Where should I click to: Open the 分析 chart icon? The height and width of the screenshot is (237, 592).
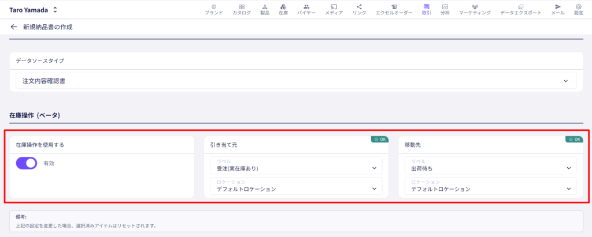point(445,7)
